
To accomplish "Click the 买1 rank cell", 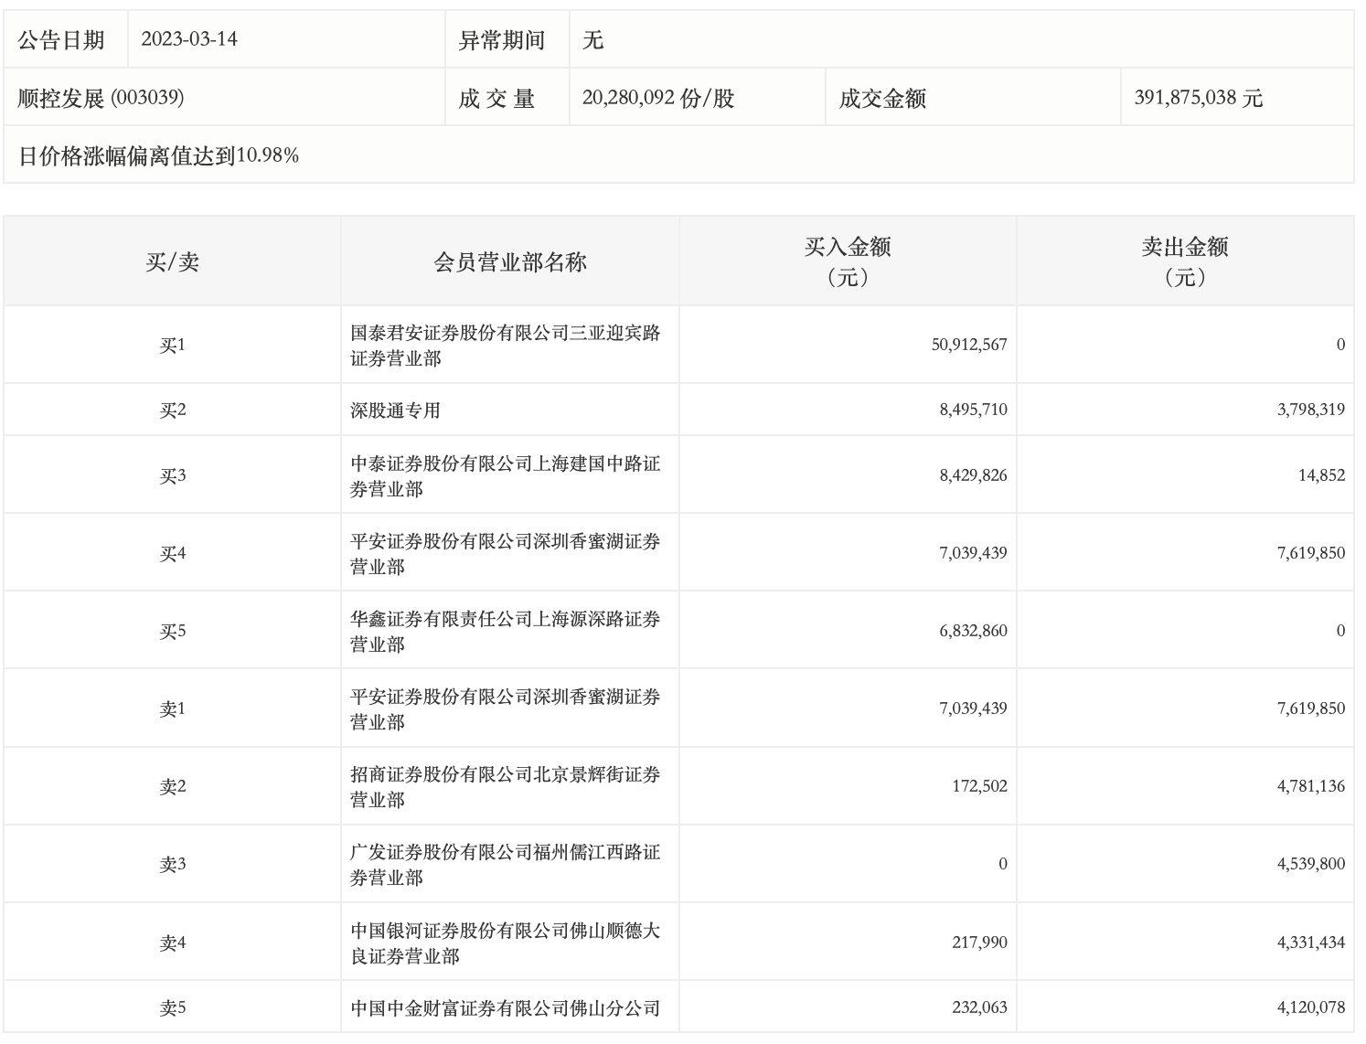I will pyautogui.click(x=172, y=346).
